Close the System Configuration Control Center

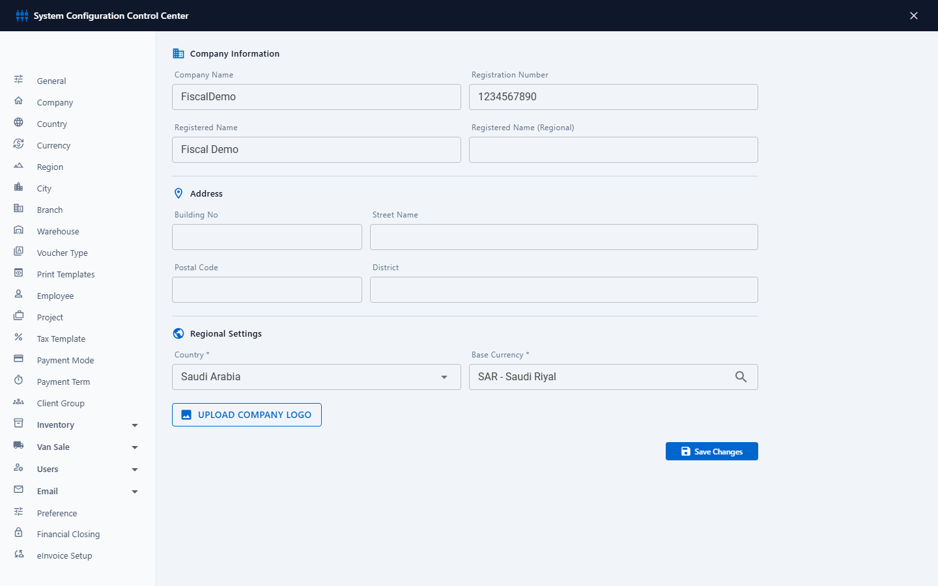[914, 16]
